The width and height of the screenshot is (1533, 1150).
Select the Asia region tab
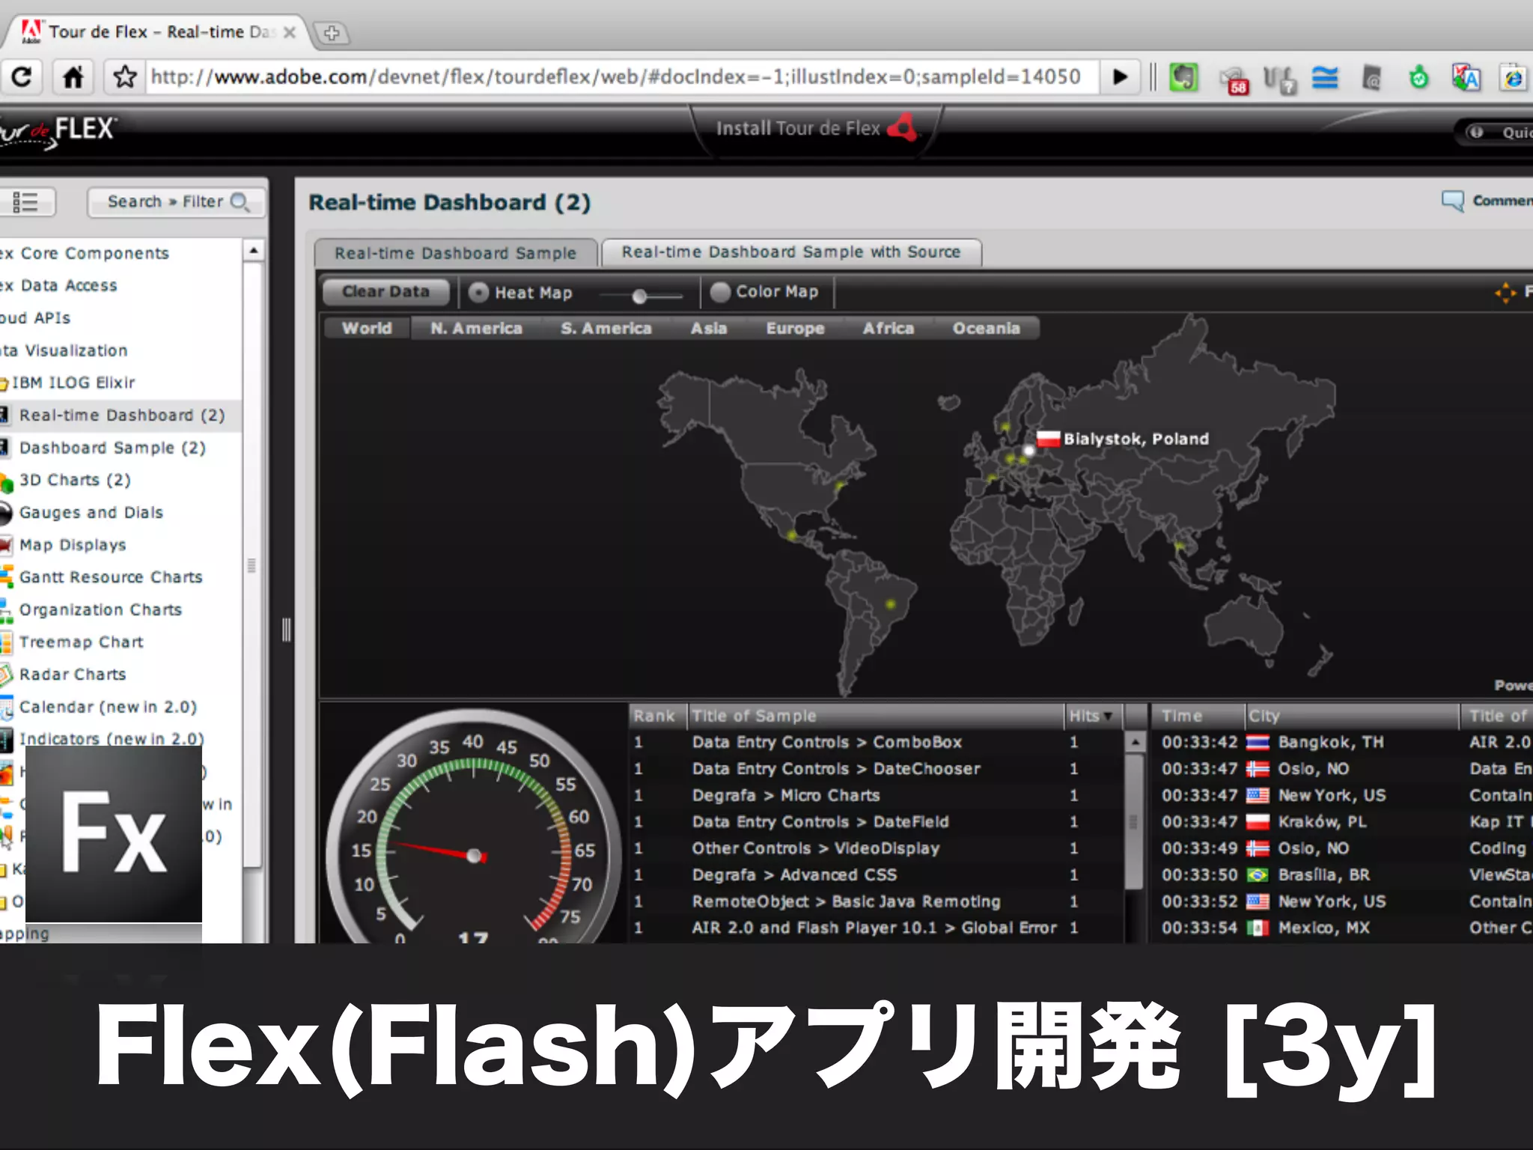click(x=709, y=328)
